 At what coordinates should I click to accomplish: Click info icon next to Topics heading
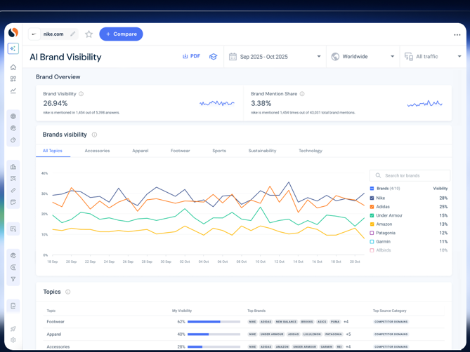[x=68, y=292]
